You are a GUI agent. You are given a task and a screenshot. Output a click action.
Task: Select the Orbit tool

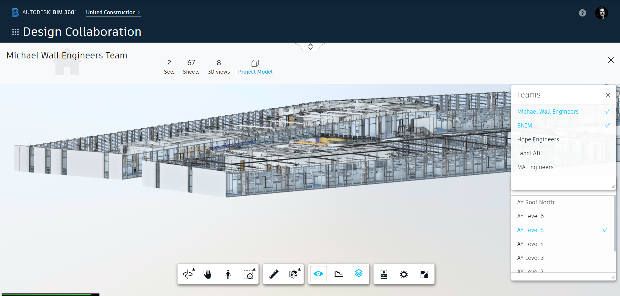pos(188,274)
